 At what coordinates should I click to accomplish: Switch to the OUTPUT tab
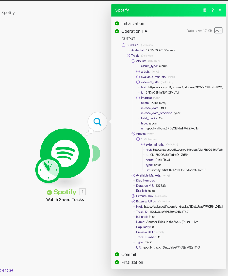click(x=128, y=39)
